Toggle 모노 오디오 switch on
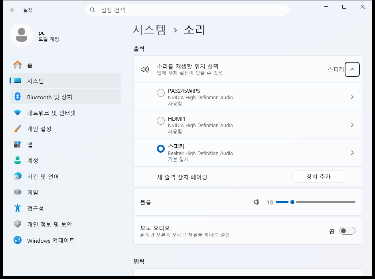Screen dimensions: 375x279 pos(347,231)
